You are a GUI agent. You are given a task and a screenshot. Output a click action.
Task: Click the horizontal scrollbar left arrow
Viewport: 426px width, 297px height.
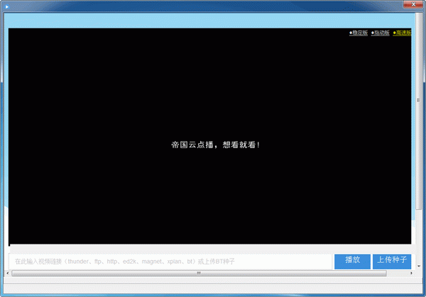(7, 273)
